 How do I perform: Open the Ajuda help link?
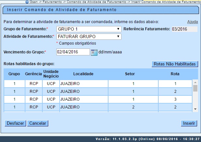[x=192, y=22]
